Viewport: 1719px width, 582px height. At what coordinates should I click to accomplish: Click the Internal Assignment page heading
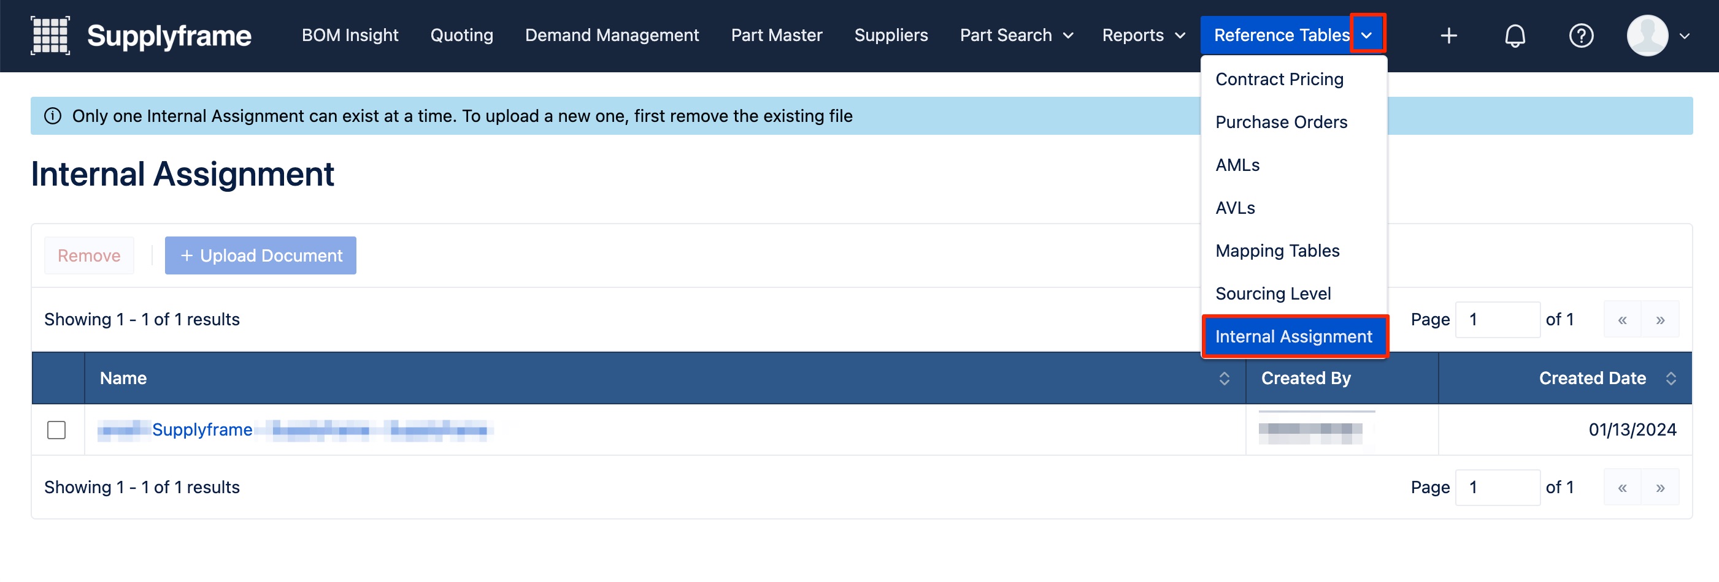182,174
